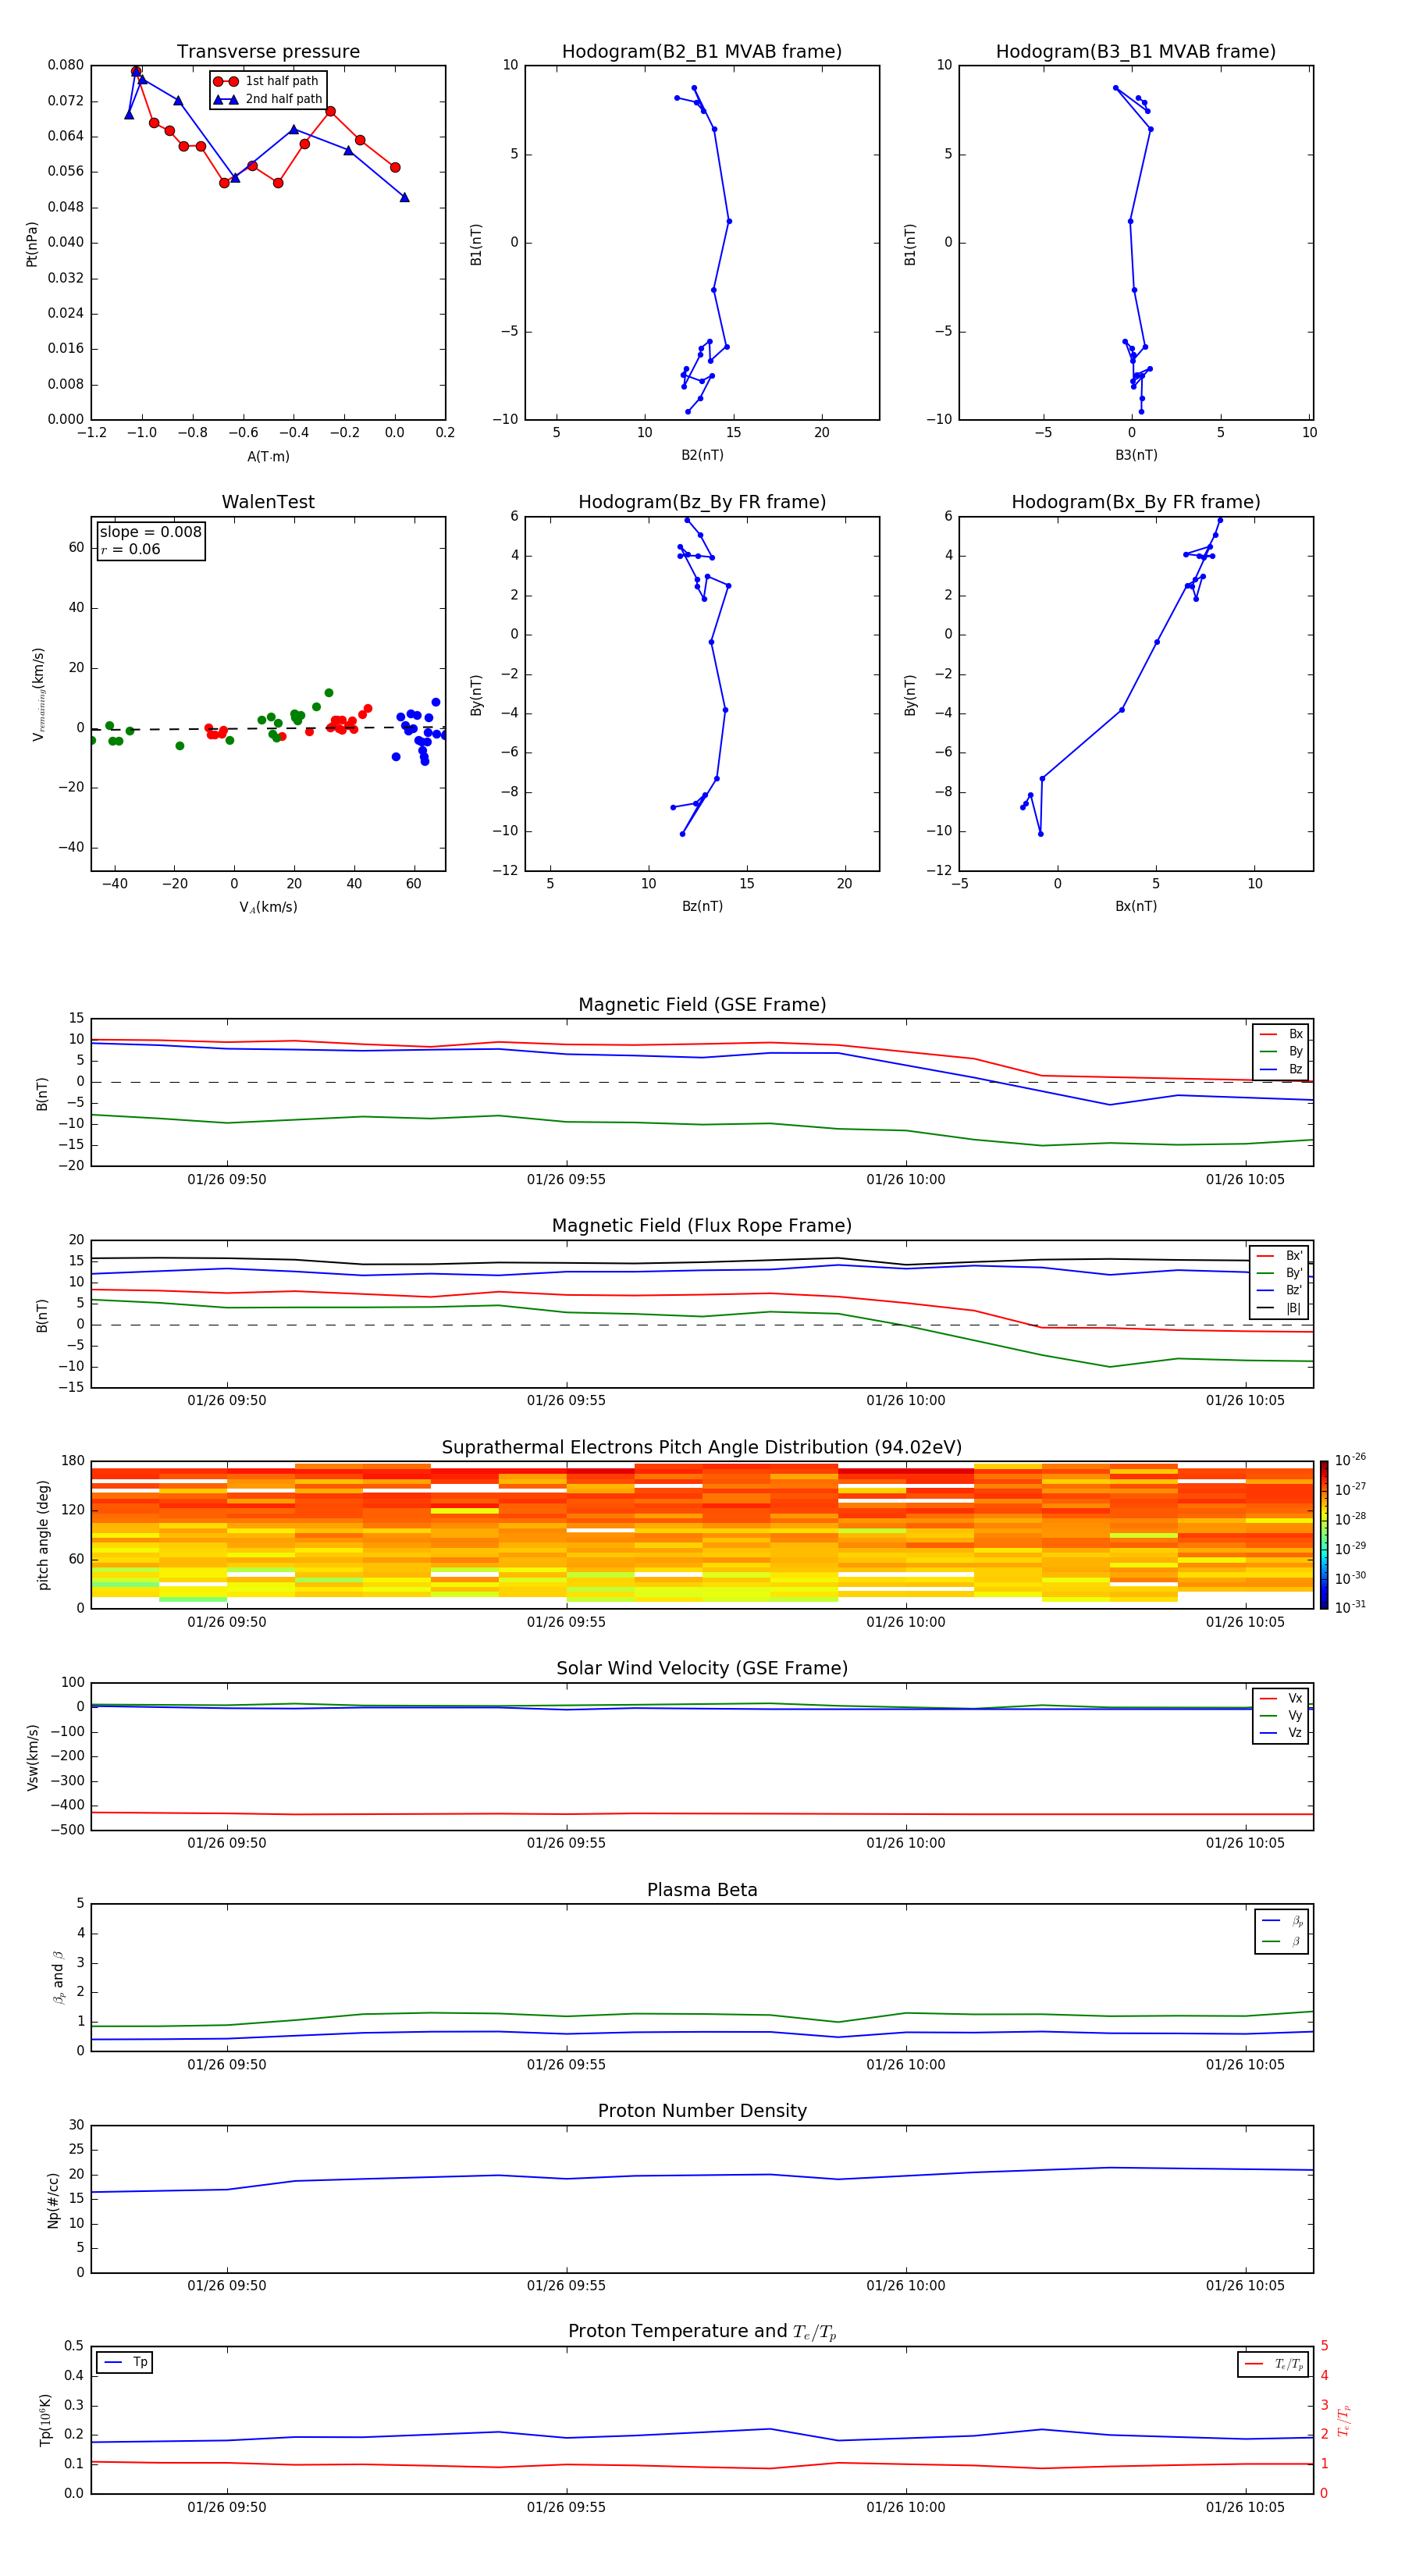The height and width of the screenshot is (2576, 1405).
Task: Select the green By entry in GSE legend
Action: point(1281,1052)
